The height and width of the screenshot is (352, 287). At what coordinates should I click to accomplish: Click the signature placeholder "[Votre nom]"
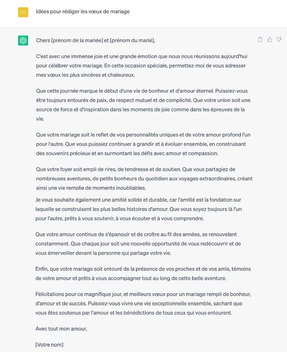(x=49, y=344)
